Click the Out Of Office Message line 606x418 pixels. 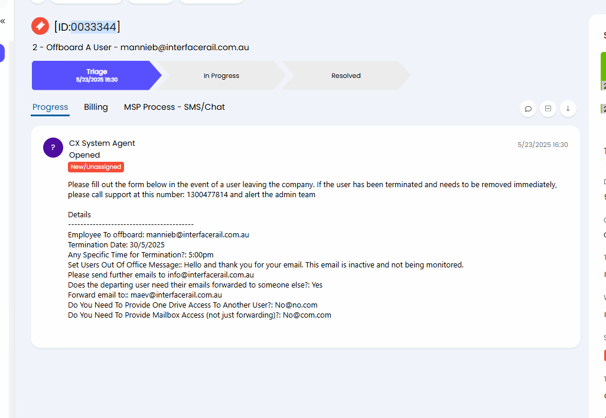pos(266,265)
